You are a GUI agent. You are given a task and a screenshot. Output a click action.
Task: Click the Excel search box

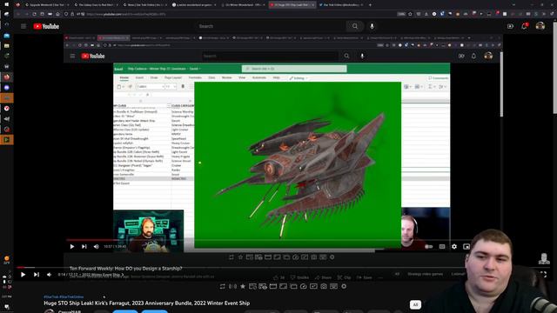coord(294,69)
